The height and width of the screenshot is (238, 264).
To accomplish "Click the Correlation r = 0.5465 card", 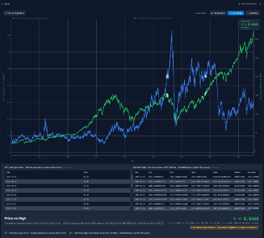I will 250,25.
